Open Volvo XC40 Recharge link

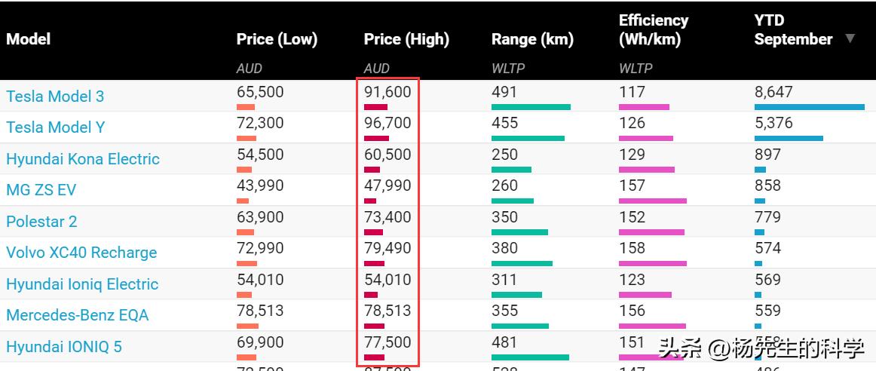(x=81, y=253)
